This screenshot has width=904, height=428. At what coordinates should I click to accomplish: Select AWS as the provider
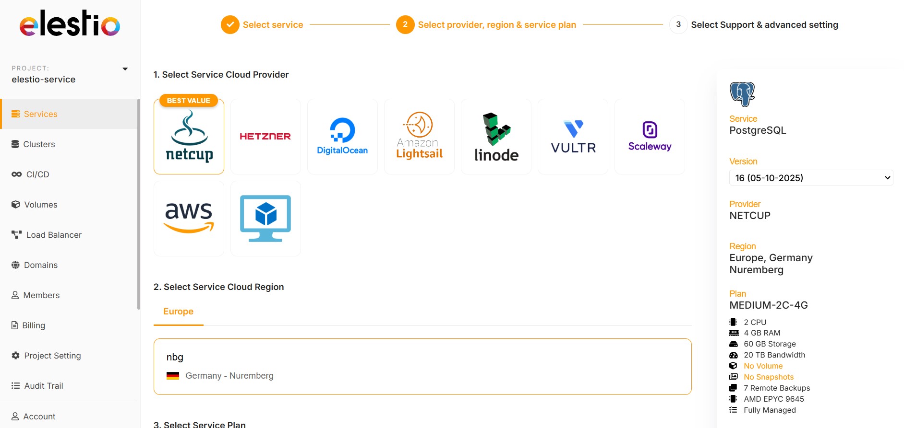189,218
